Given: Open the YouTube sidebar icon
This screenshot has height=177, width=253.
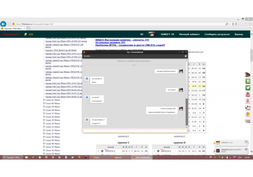Looking at the screenshot, I should [248, 94].
